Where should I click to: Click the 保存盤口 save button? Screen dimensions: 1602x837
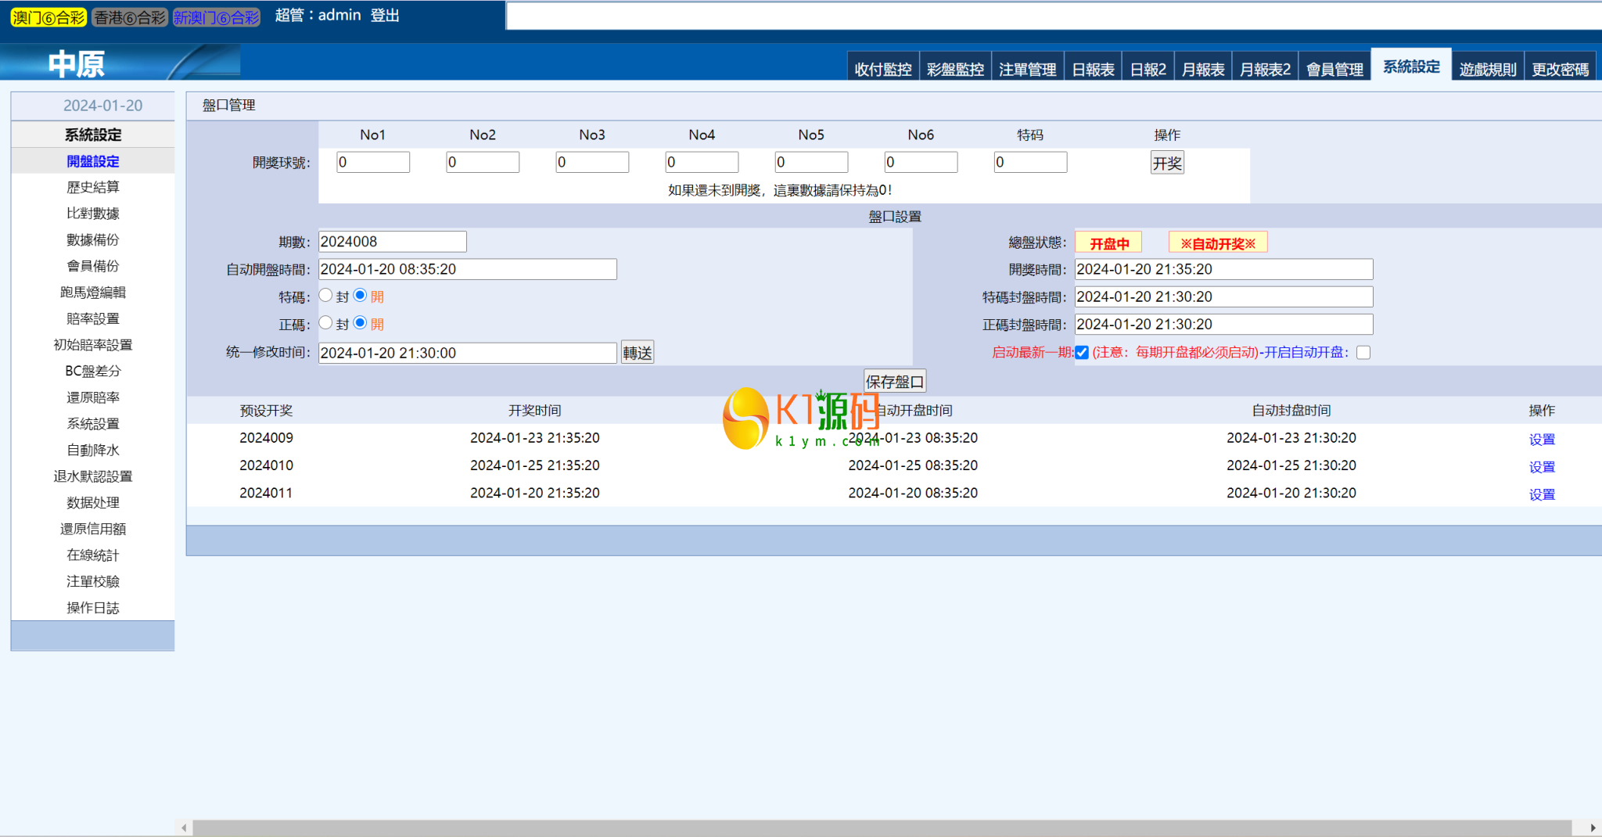coord(895,382)
